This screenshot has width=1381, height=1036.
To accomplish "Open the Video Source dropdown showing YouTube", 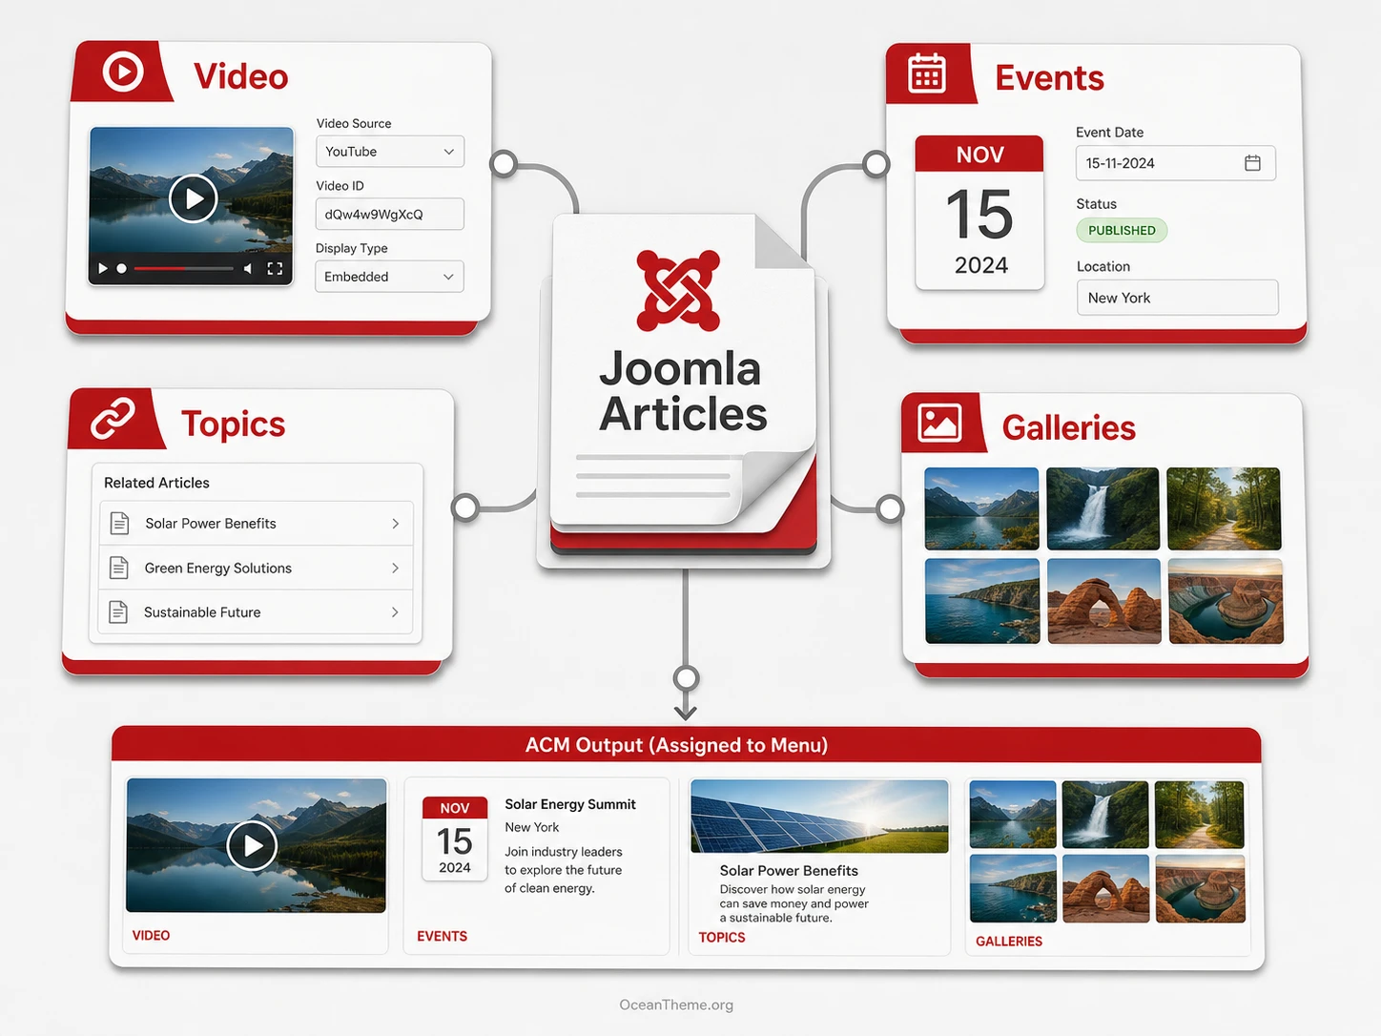I will click(390, 152).
